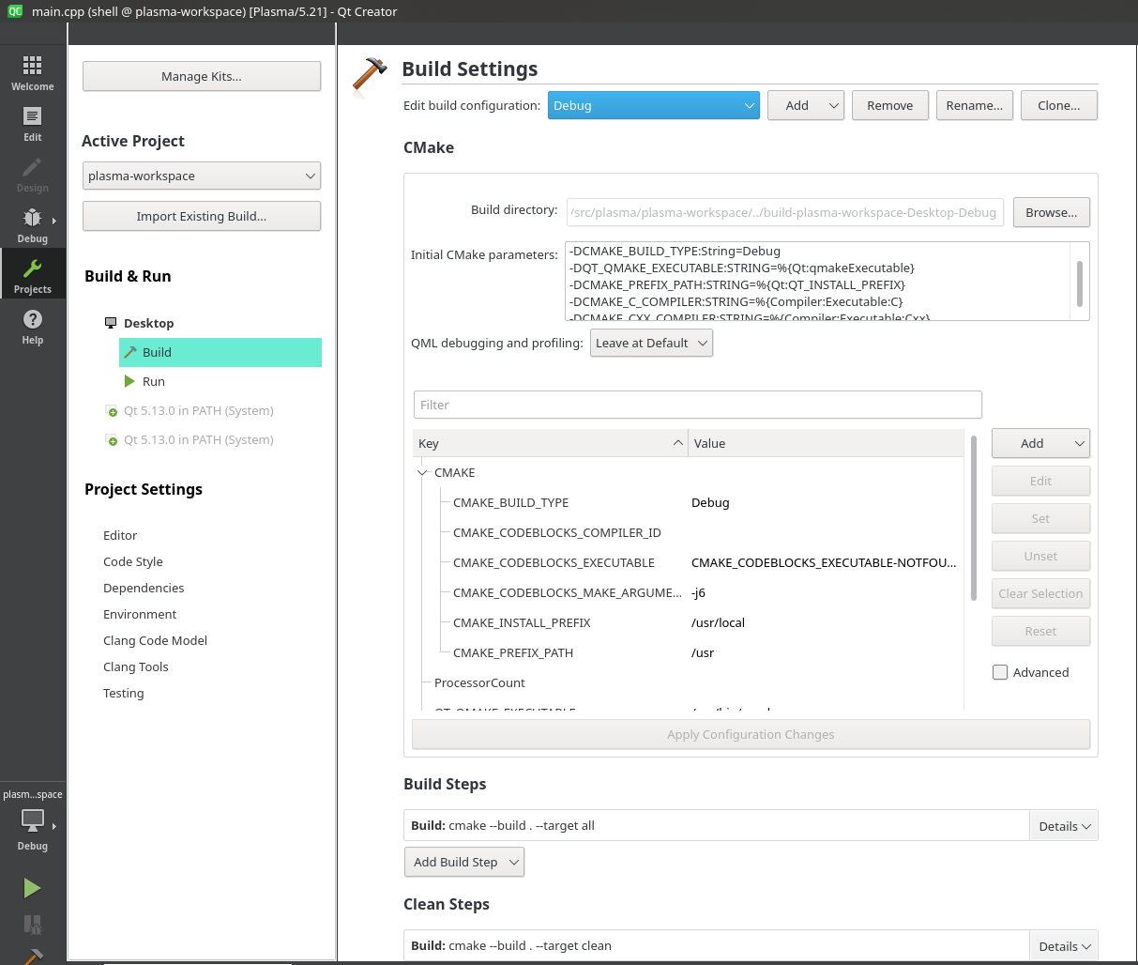1138x965 pixels.
Task: Click the Reset button
Action: [x=1040, y=631]
